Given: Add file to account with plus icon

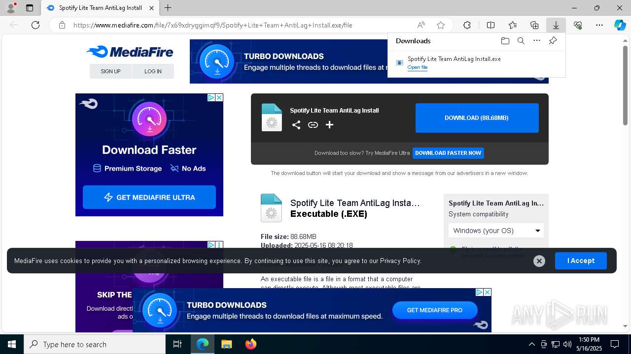Looking at the screenshot, I should point(329,125).
